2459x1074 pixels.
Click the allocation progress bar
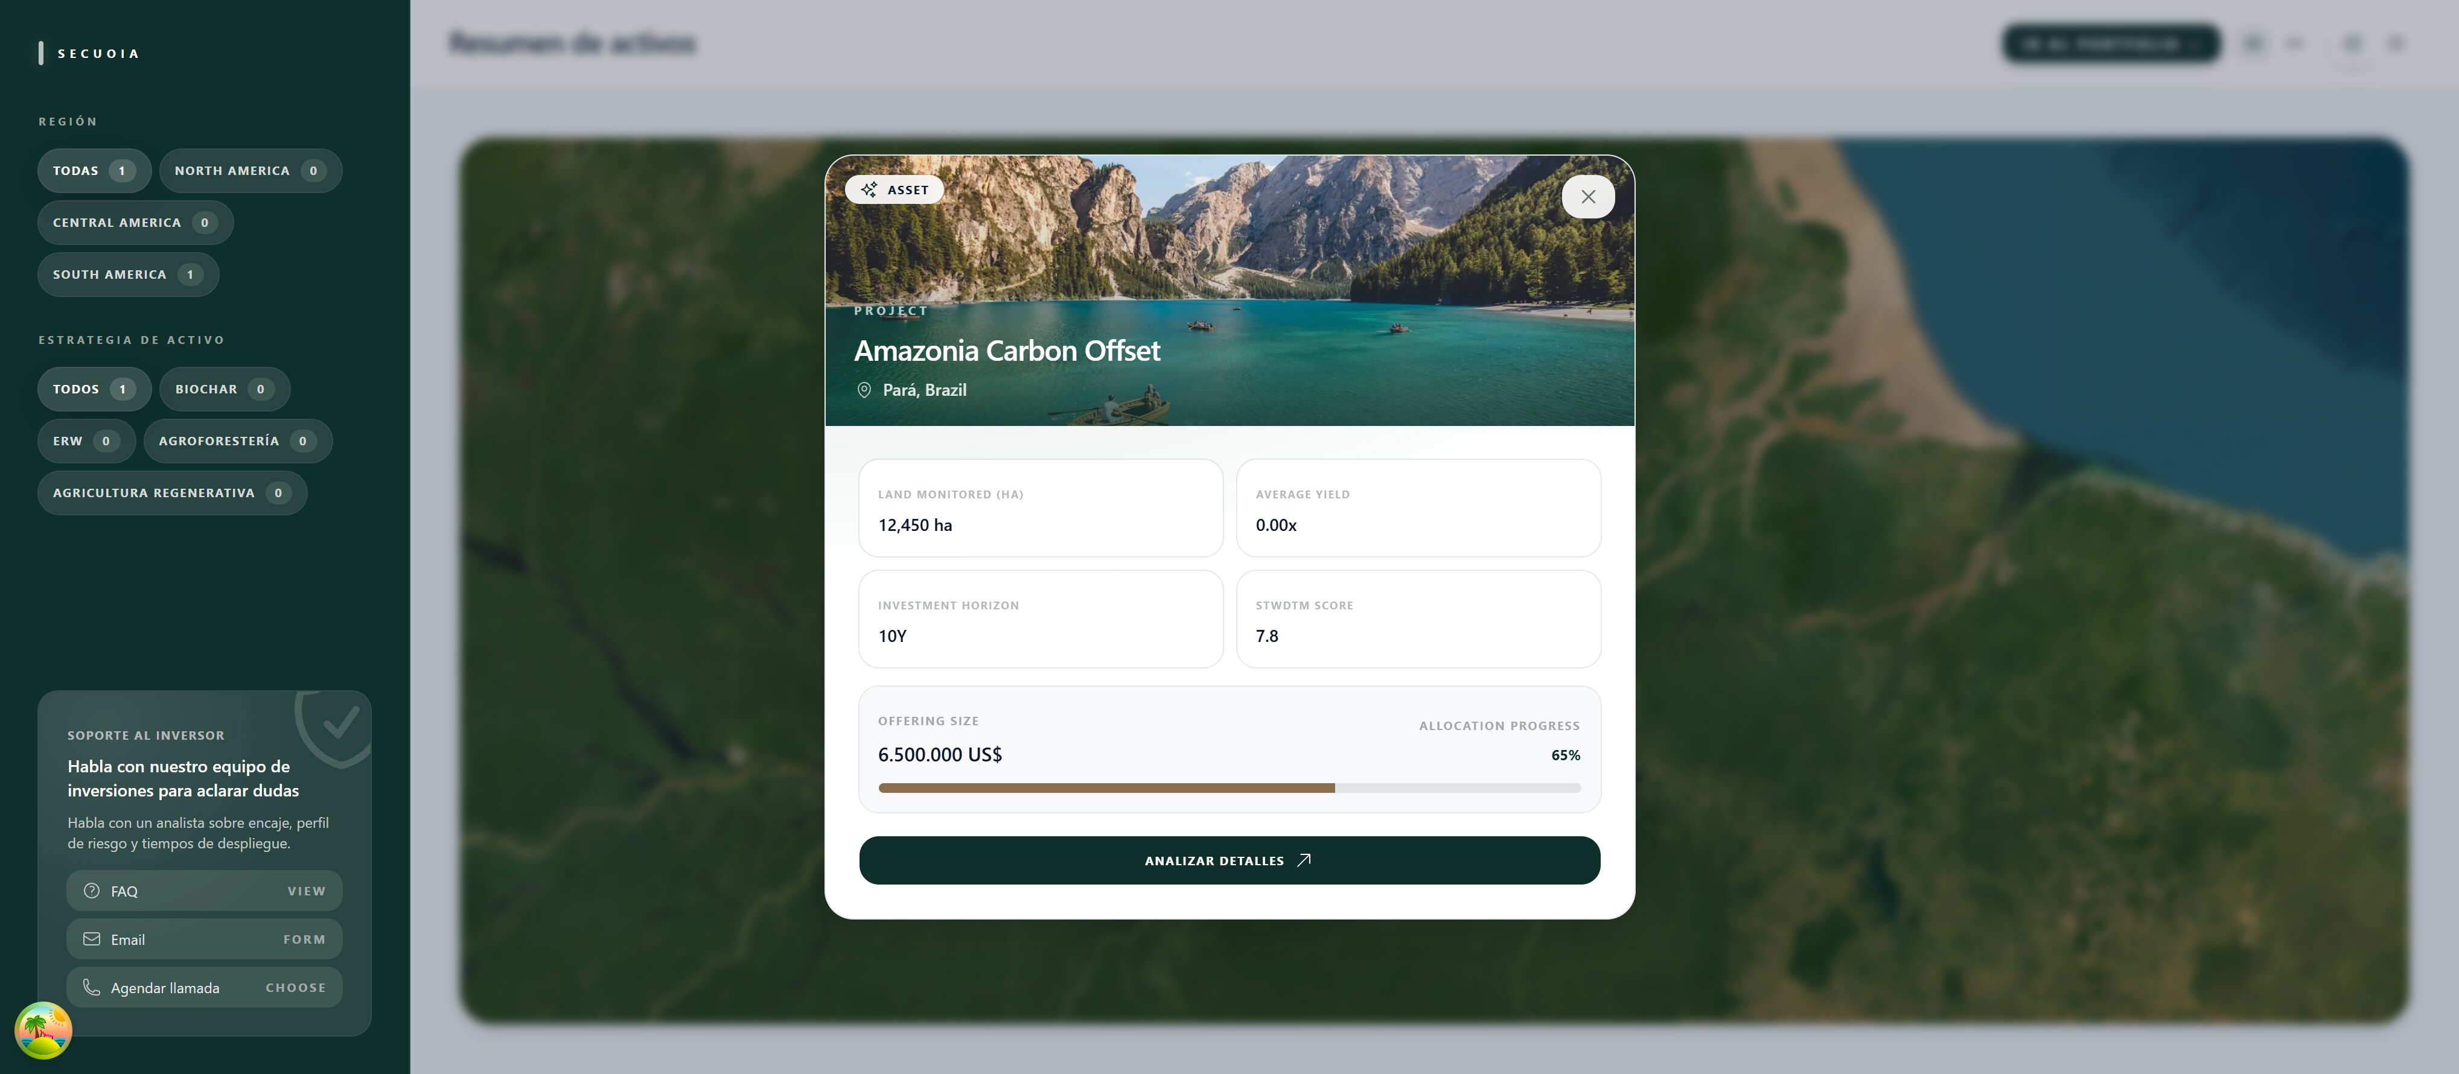click(1229, 789)
